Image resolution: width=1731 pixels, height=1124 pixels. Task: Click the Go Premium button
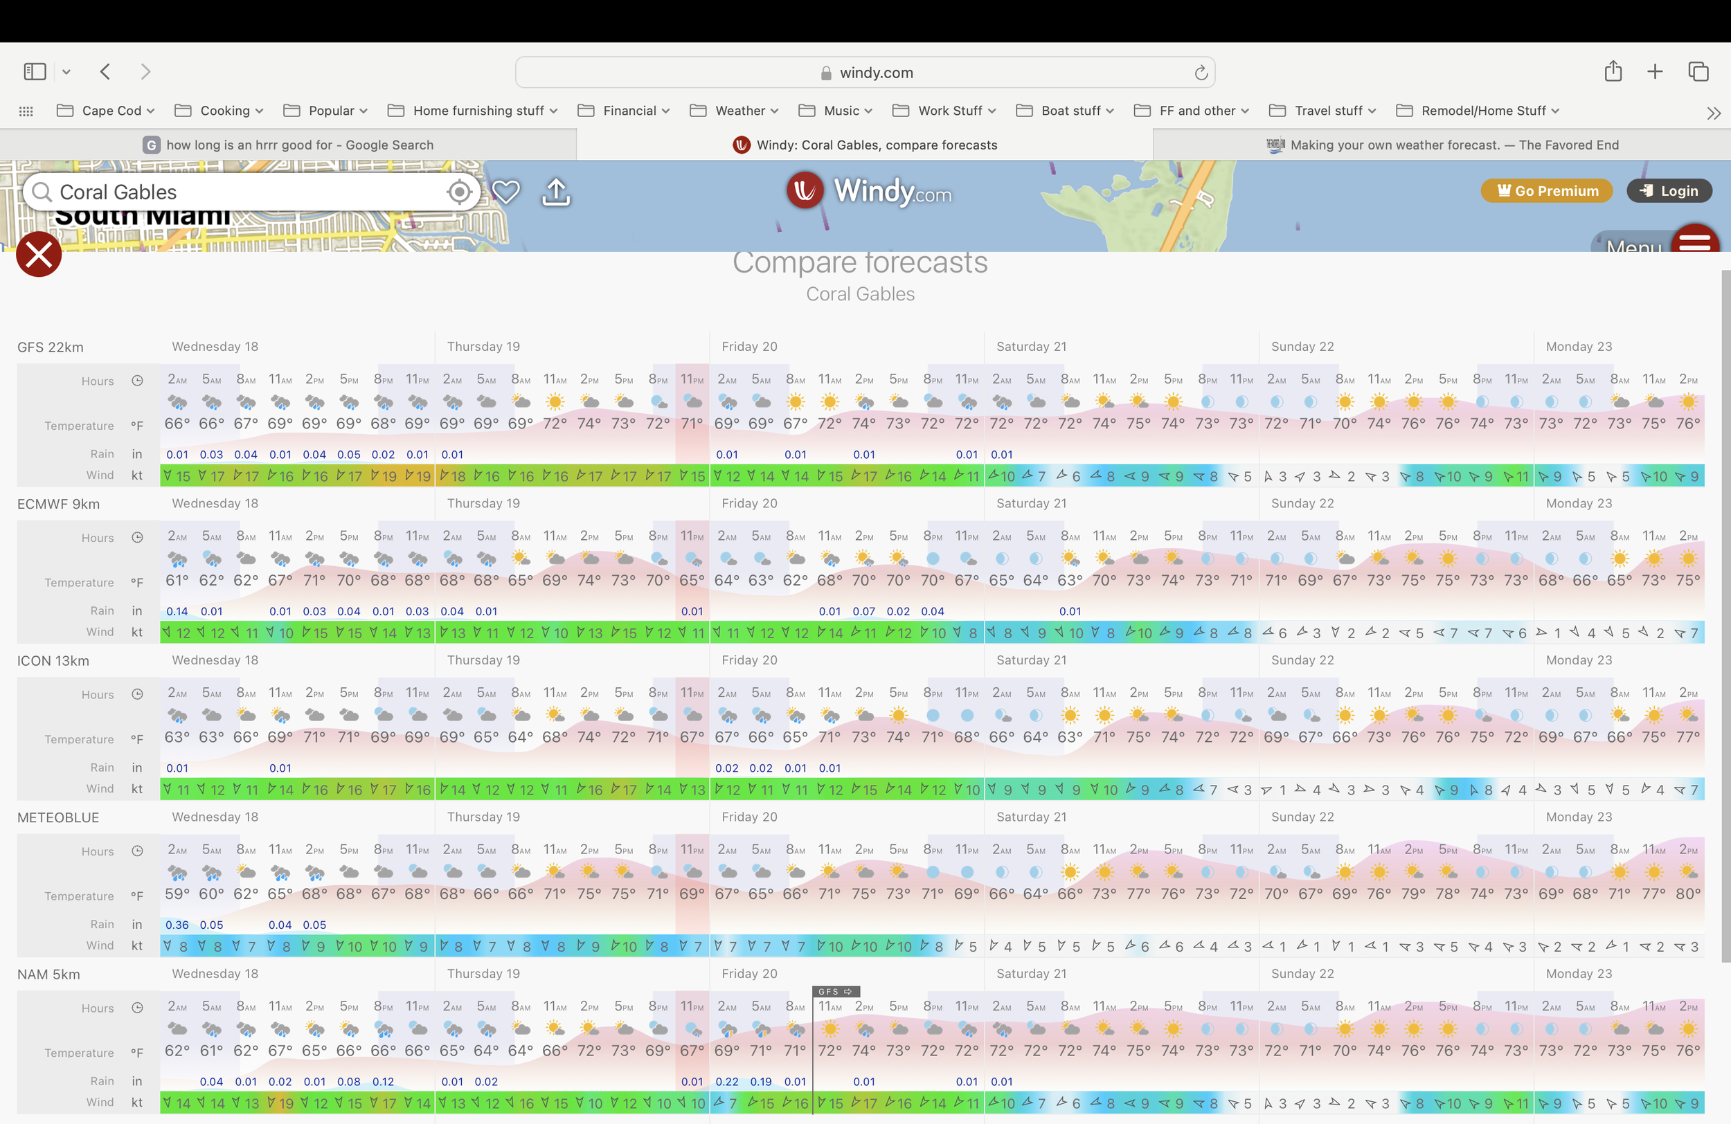1546,191
